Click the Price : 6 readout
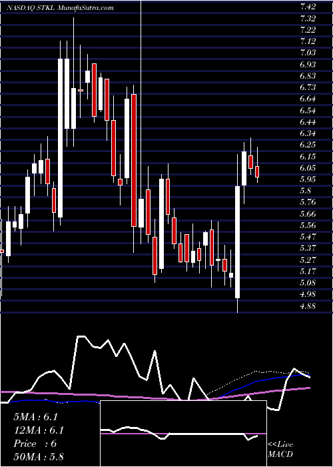Screen dimensions: 333x467 tap(35, 444)
